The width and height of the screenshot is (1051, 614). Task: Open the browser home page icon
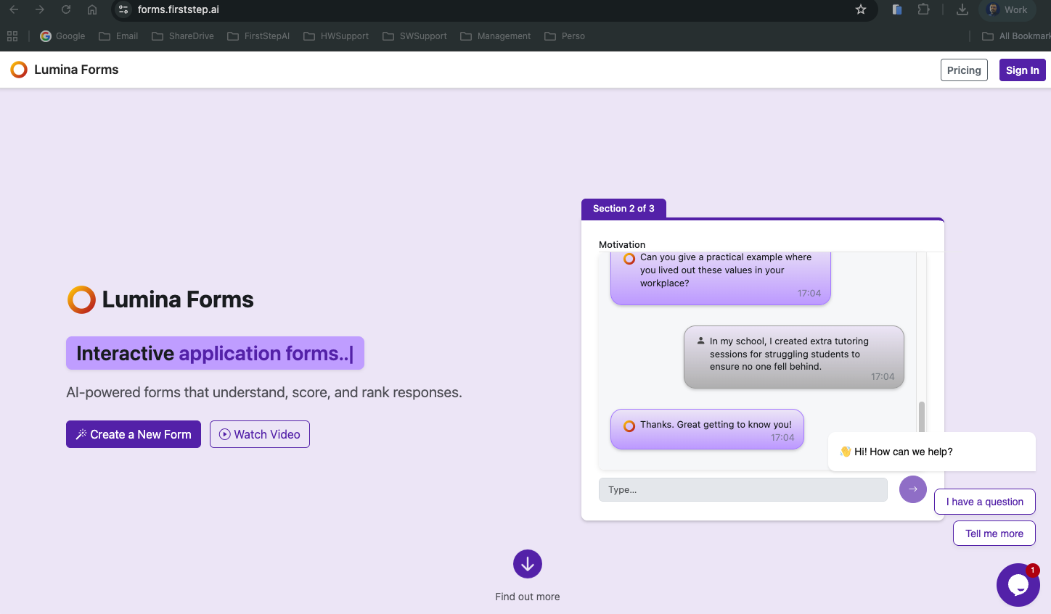(x=92, y=9)
